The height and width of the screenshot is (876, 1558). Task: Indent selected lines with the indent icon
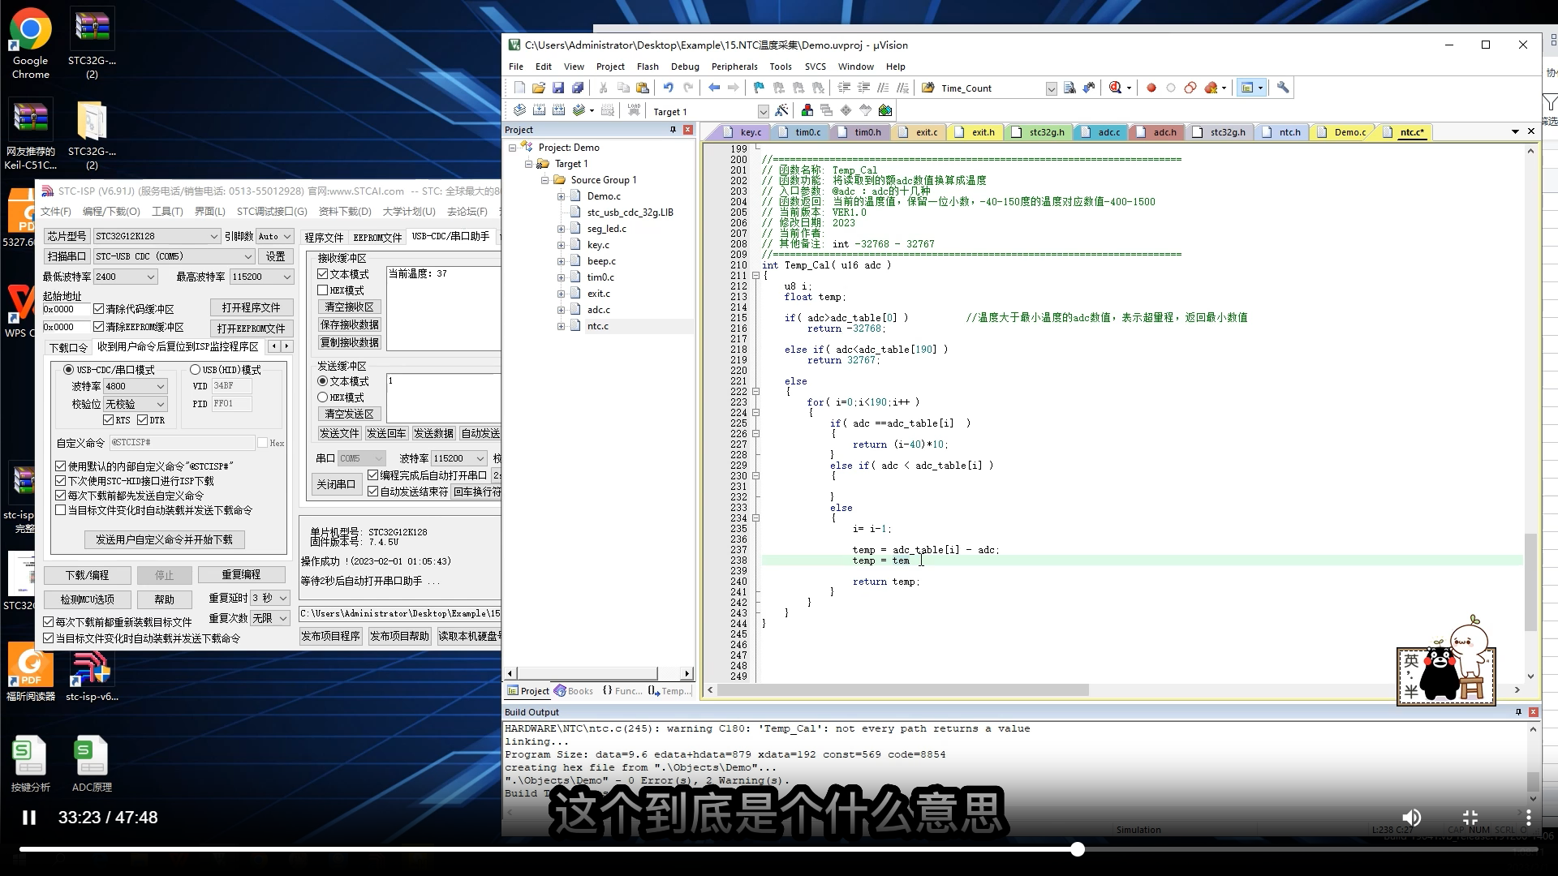coord(844,88)
